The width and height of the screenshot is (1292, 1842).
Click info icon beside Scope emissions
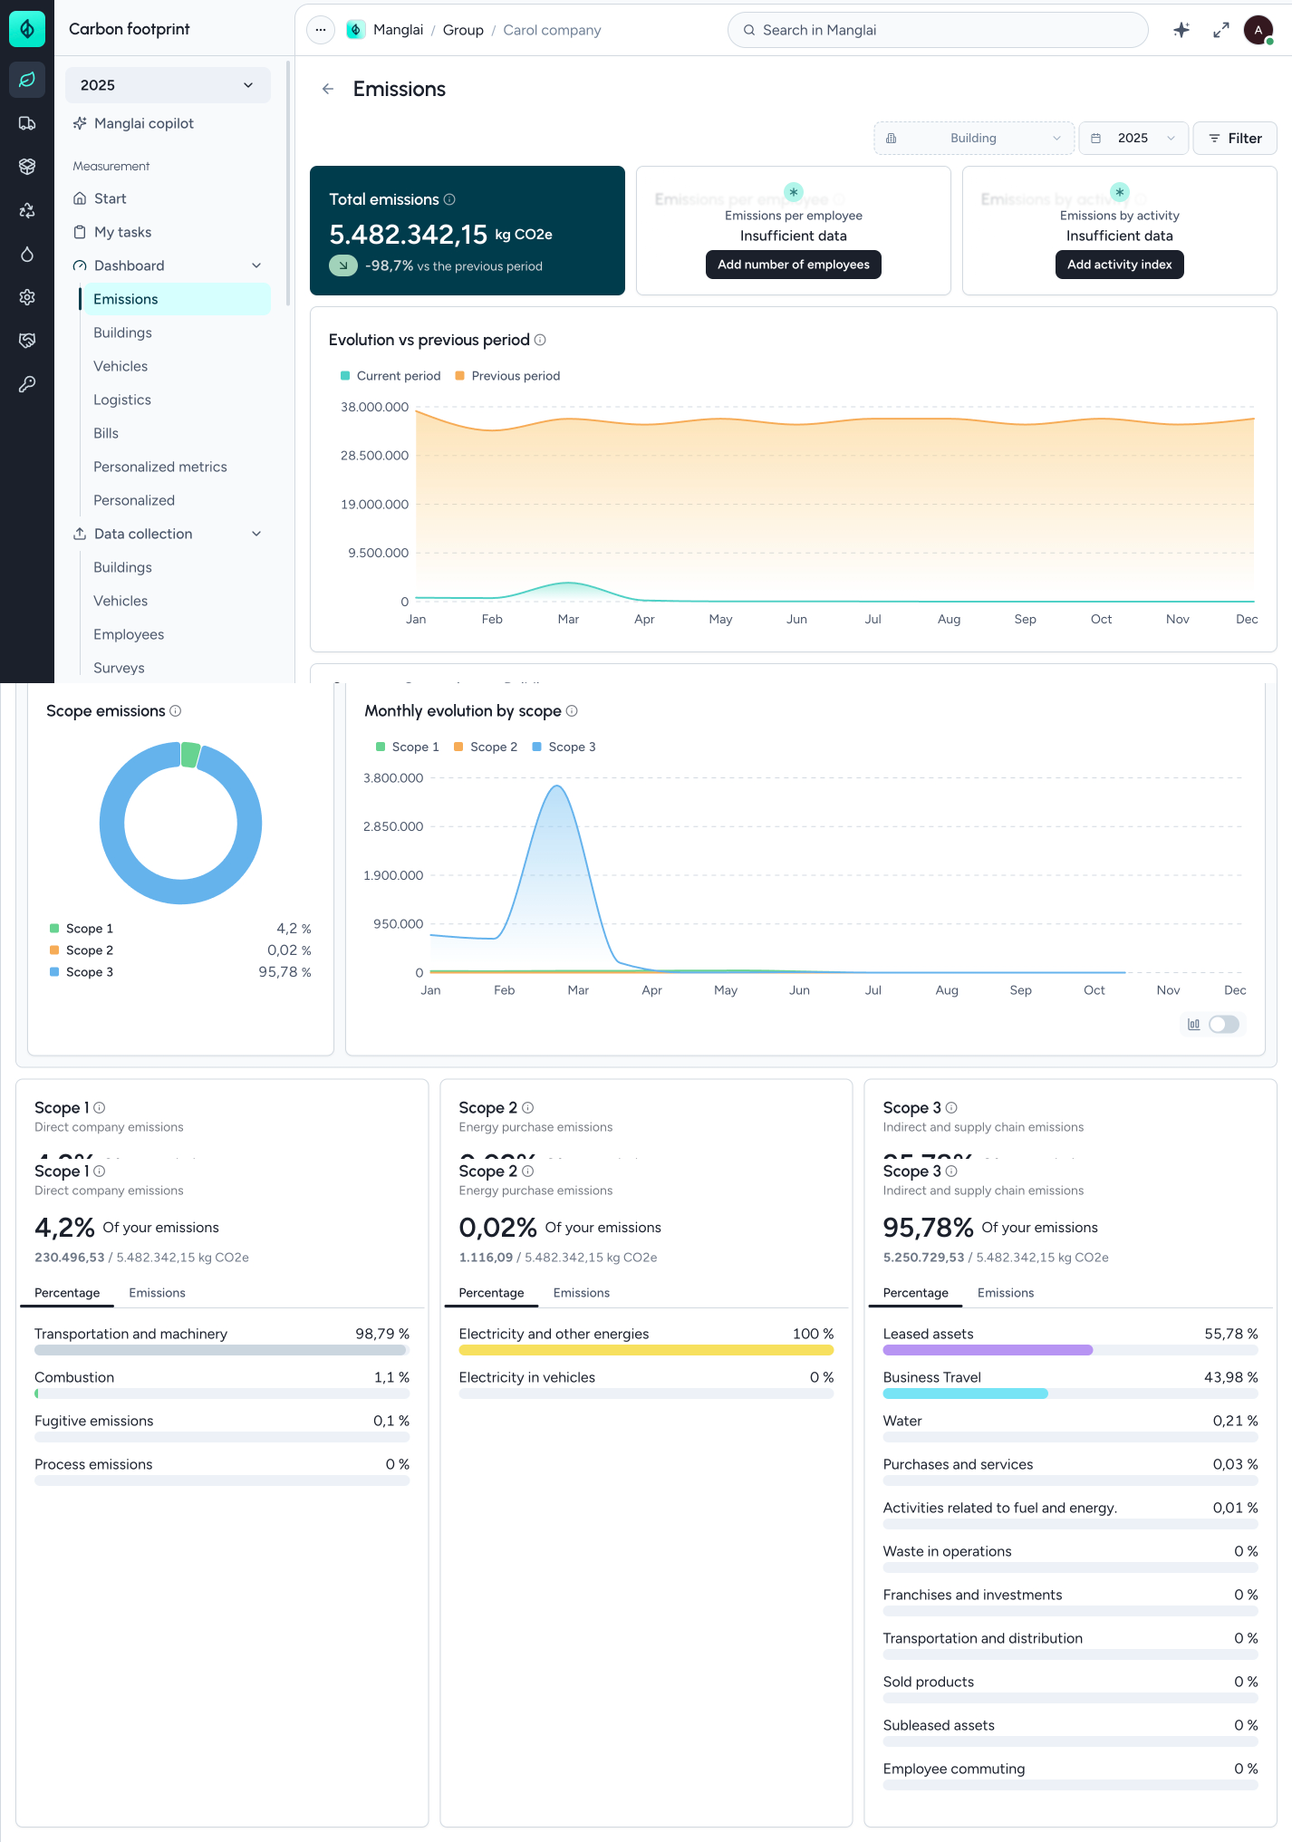coord(176,711)
